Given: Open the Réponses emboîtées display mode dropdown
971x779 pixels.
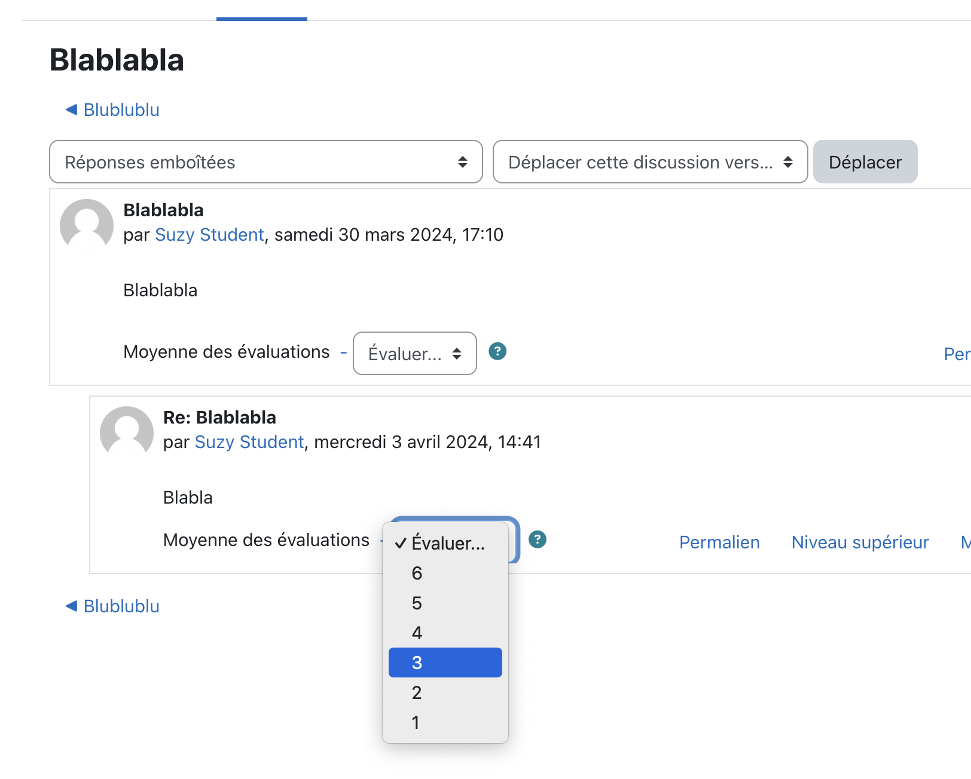Looking at the screenshot, I should tap(266, 162).
